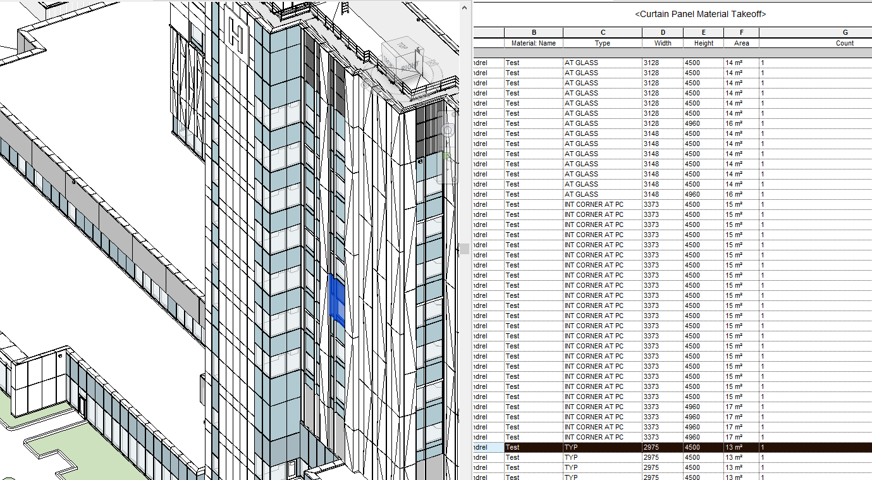The width and height of the screenshot is (872, 480).
Task: Select the Full Navigation Wheel on the navigation bar
Action: tap(448, 130)
